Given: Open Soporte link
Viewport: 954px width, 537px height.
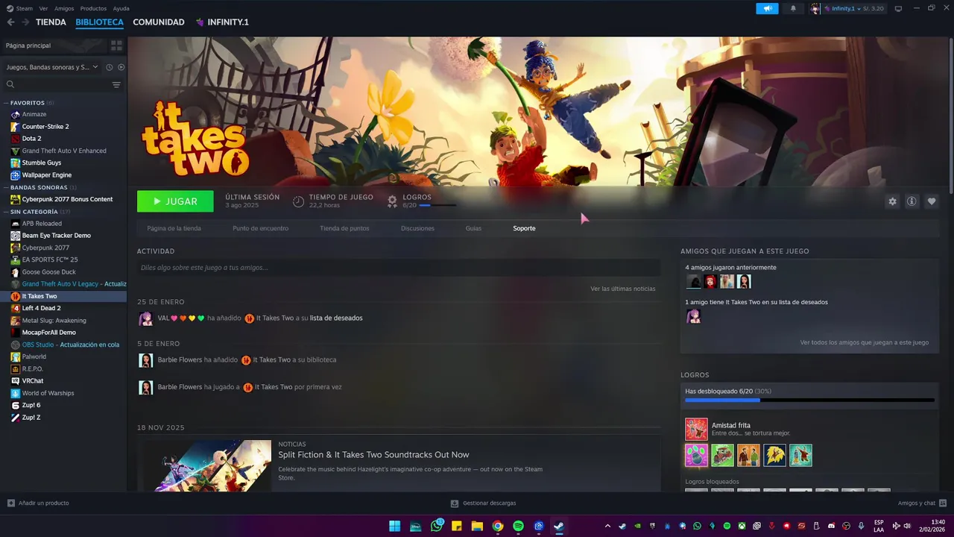Looking at the screenshot, I should click(524, 228).
